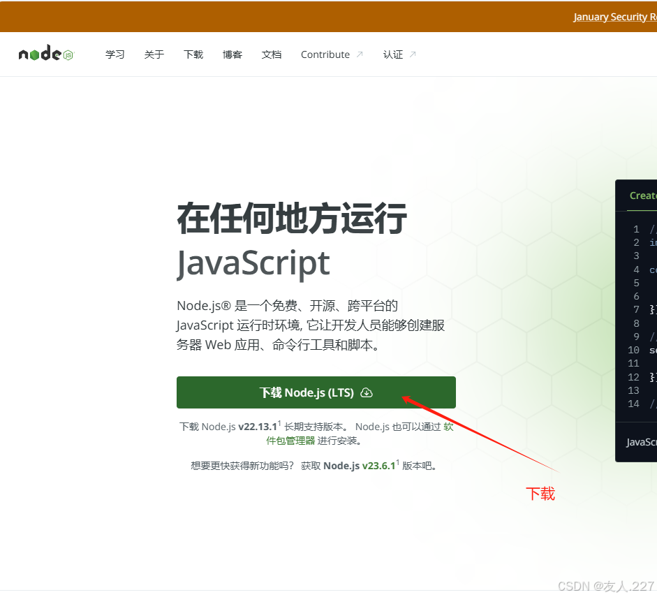This screenshot has width=657, height=597.
Task: Click the download cloud icon in the green button
Action: click(x=367, y=392)
